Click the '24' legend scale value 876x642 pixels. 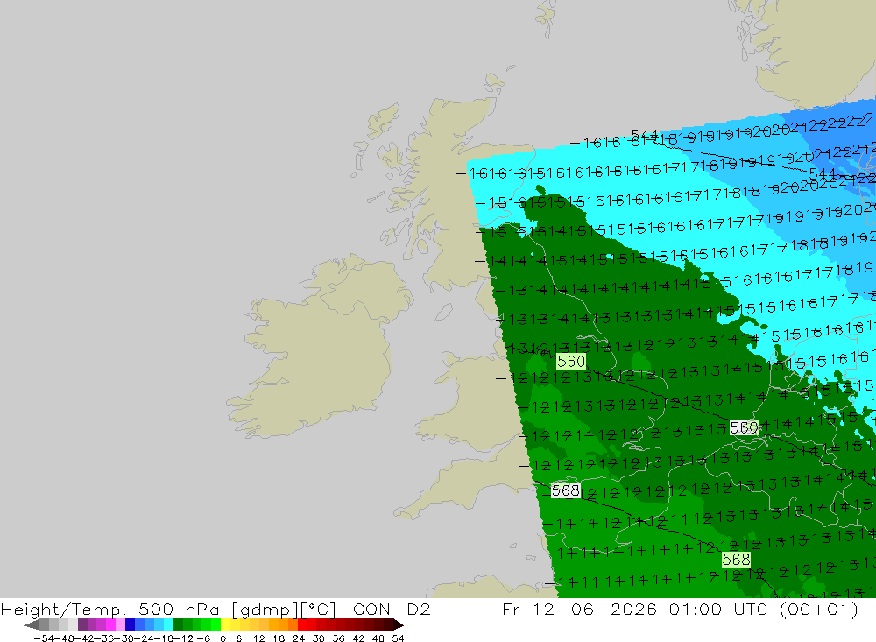point(299,638)
